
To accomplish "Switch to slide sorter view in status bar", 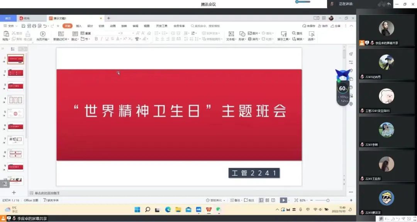I will point(267,200).
